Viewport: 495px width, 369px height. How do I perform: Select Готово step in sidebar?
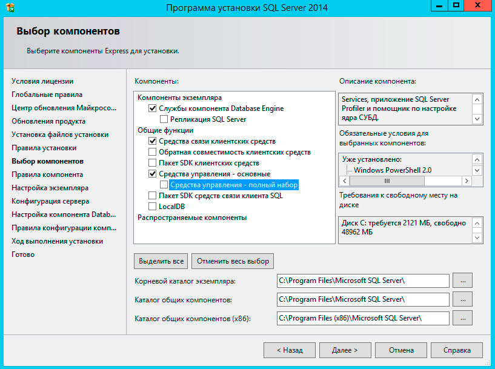pyautogui.click(x=23, y=254)
